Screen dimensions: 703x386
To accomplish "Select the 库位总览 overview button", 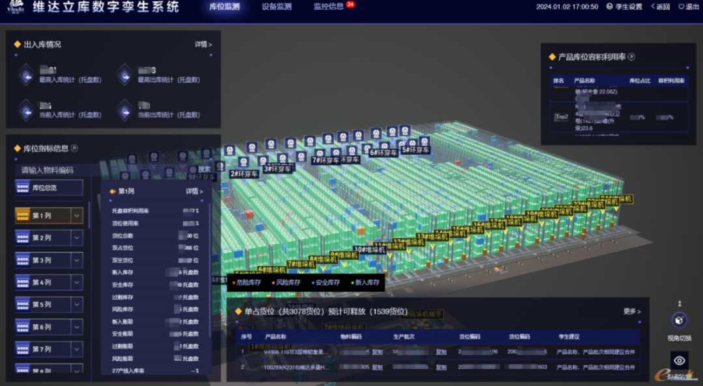I will coord(49,188).
